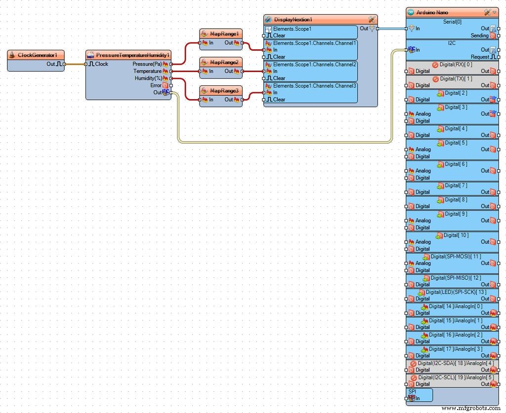Click the Humidity(%) output pin
506x413 pixels.
[x=171, y=78]
